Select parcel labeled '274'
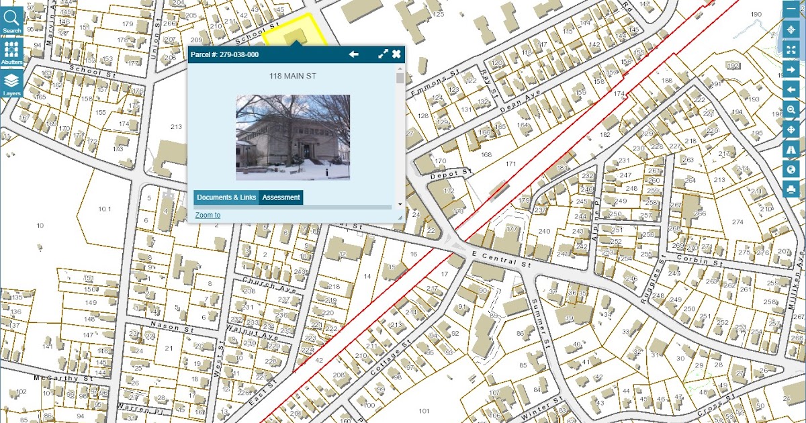 coord(738,222)
